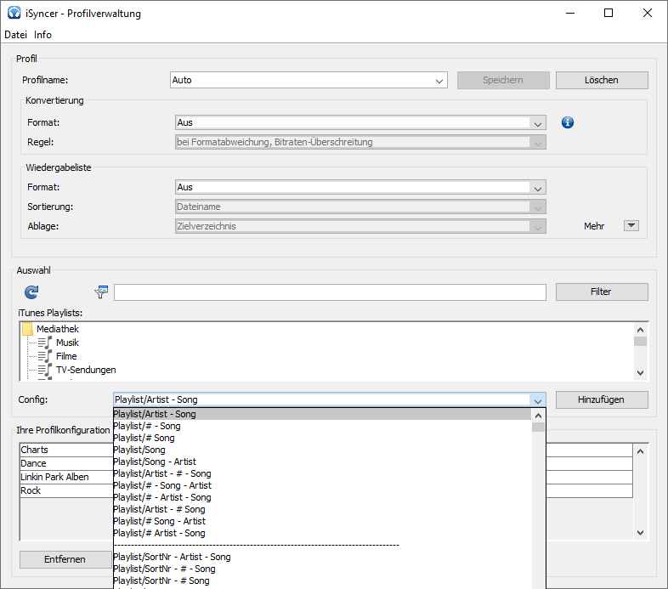Viewport: 668px width, 589px height.
Task: Choose Playlist/# Artist - Song option
Action: pyautogui.click(x=322, y=534)
